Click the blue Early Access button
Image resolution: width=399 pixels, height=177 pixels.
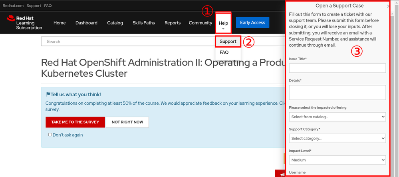pyautogui.click(x=252, y=22)
